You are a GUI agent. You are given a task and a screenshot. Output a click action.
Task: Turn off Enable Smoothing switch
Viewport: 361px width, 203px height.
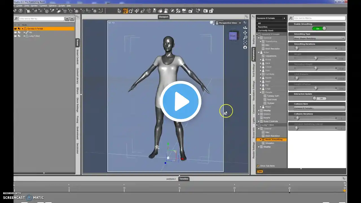pos(319,28)
